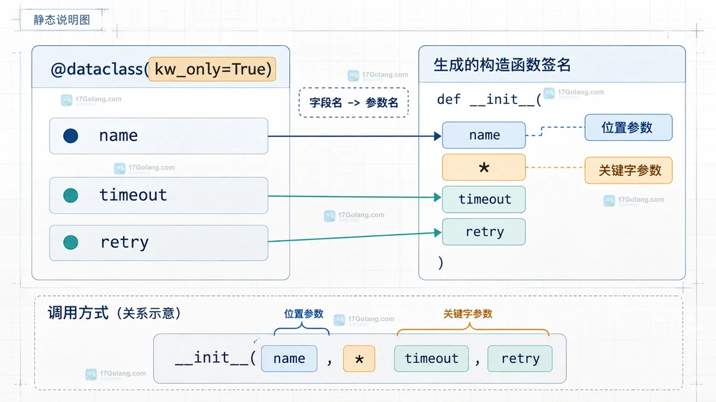
Task: Click the closing parenthesis in signature panel
Action: coord(441,262)
